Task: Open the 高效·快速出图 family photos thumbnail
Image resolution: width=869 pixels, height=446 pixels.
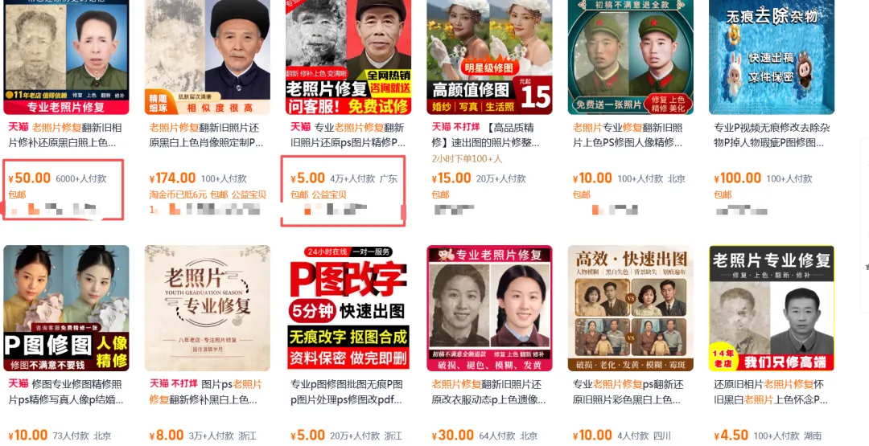Action: point(631,309)
